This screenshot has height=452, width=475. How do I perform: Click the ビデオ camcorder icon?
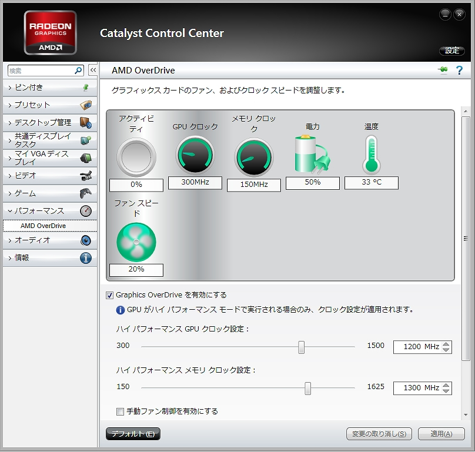click(86, 176)
